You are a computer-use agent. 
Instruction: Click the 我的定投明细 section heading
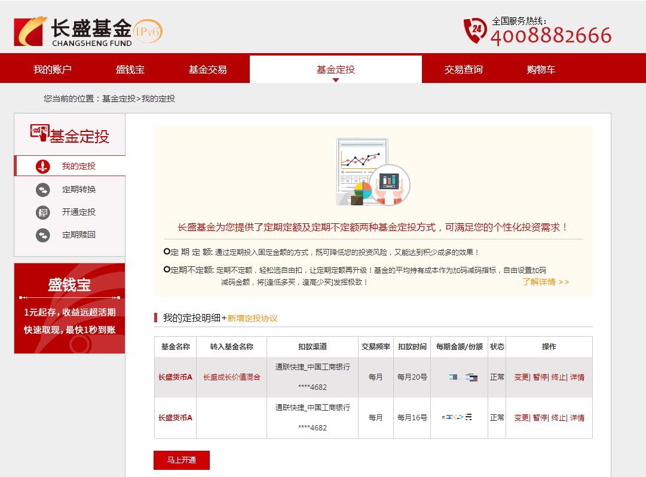[192, 318]
